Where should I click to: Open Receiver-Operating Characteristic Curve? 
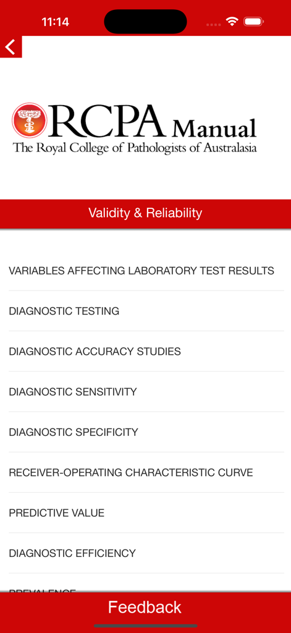[x=146, y=472]
